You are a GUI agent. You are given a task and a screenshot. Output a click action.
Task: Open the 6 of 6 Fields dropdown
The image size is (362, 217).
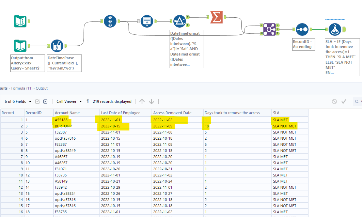tap(17, 101)
